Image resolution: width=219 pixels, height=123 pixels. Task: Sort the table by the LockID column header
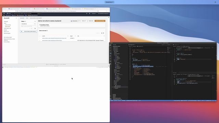[x=43, y=36]
